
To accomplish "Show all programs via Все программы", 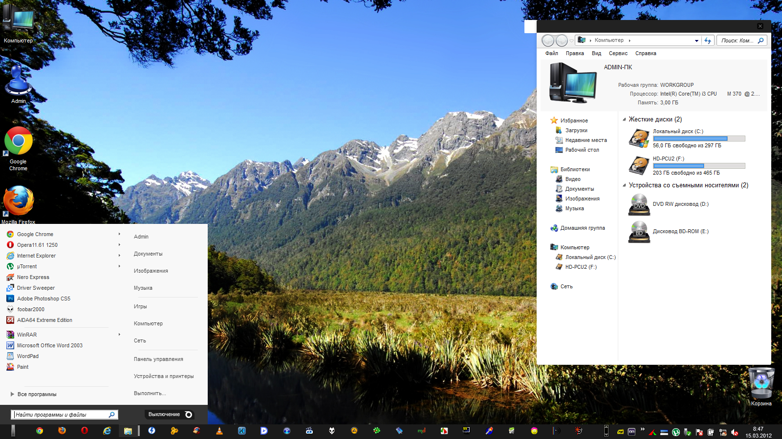I will coord(37,394).
